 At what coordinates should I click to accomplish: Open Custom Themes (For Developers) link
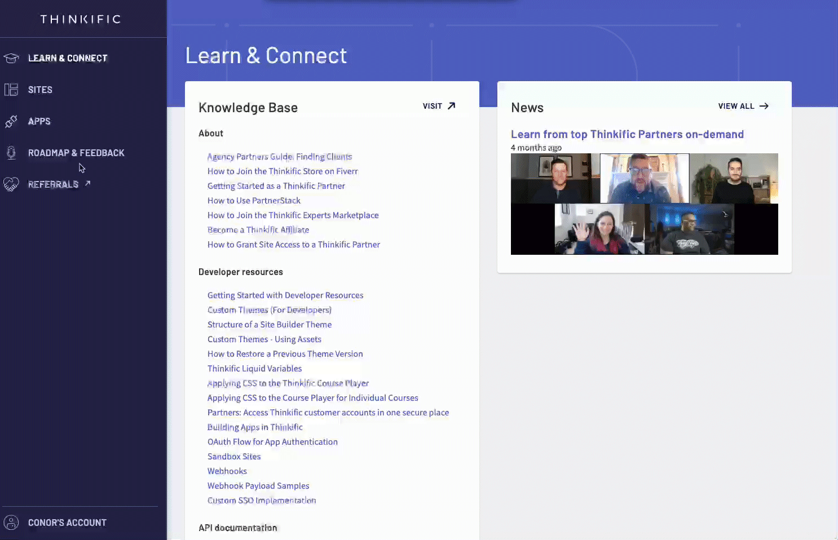(270, 310)
